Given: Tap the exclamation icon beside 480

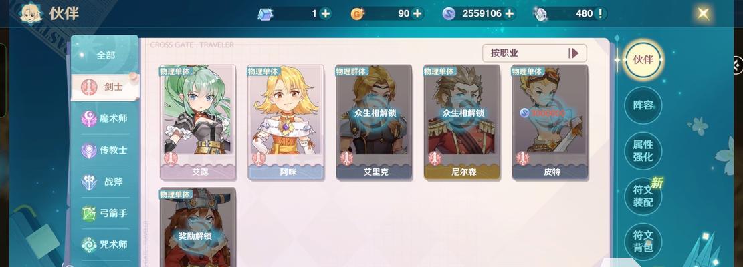Looking at the screenshot, I should pos(601,14).
